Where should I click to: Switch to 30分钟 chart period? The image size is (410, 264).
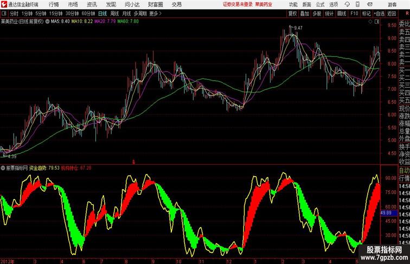click(x=72, y=14)
